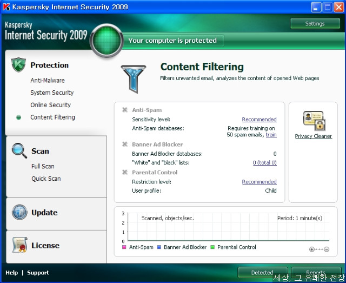Viewport: 346px width, 283px height.
Task: Click the blue Banner Ad Blocker swatch
Action: 159,247
